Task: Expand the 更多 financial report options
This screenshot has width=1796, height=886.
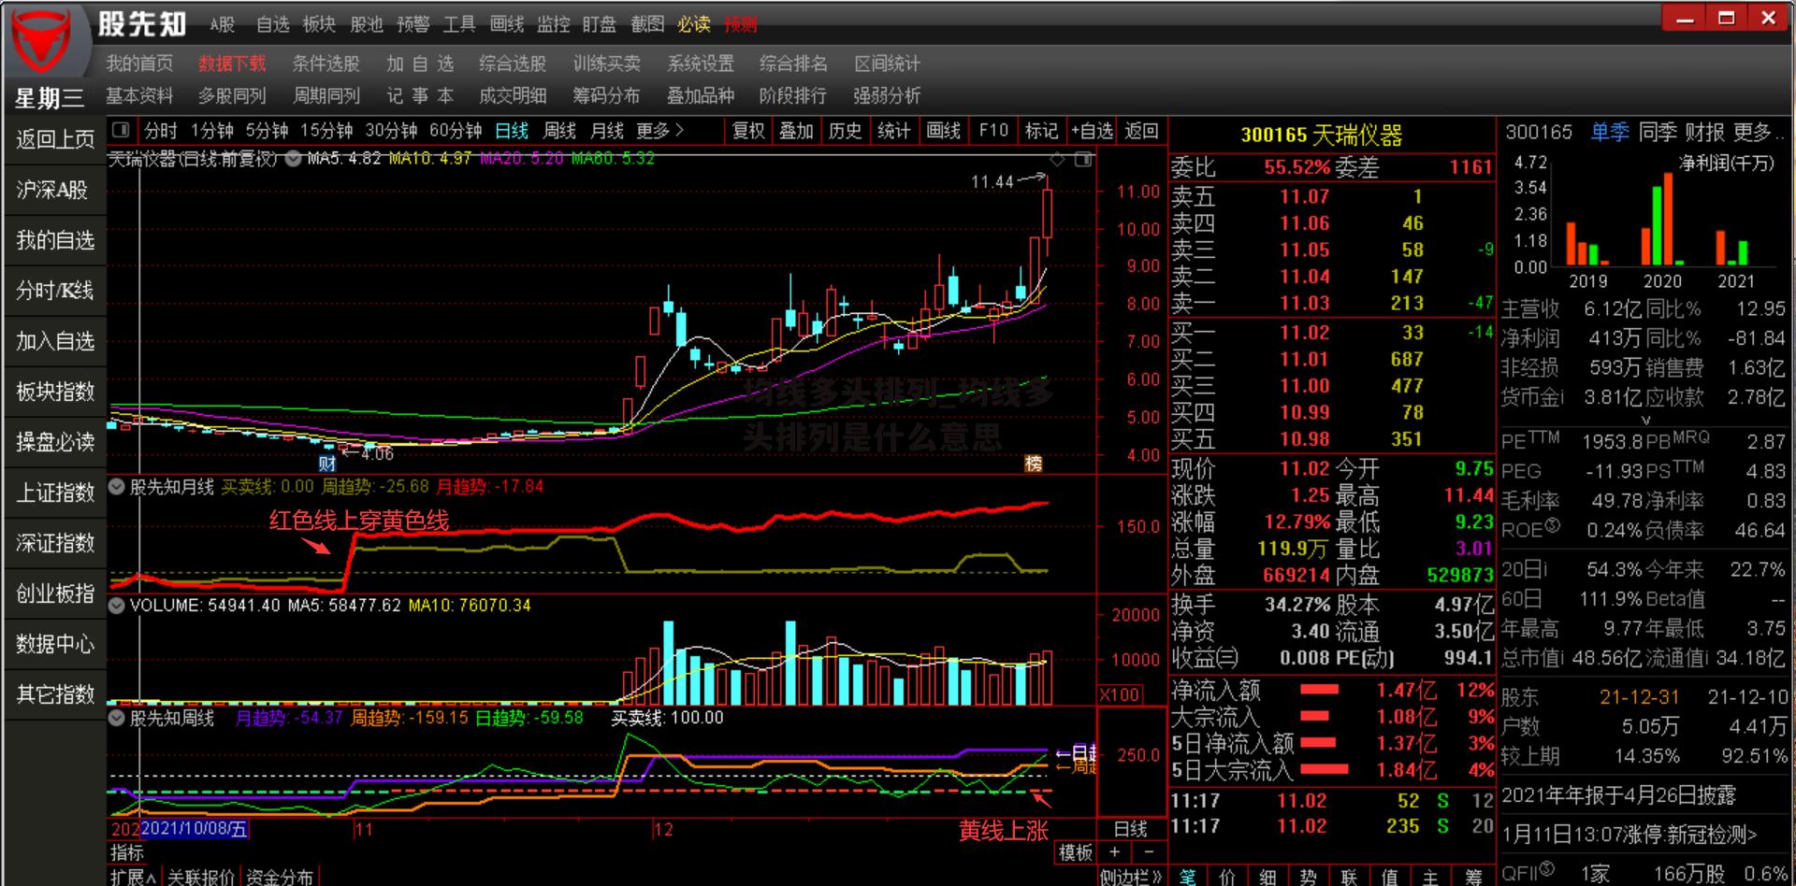Action: click(x=1758, y=132)
